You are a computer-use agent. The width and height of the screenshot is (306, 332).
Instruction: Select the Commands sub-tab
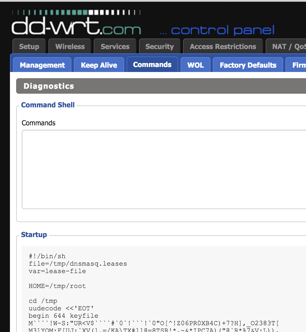point(152,65)
